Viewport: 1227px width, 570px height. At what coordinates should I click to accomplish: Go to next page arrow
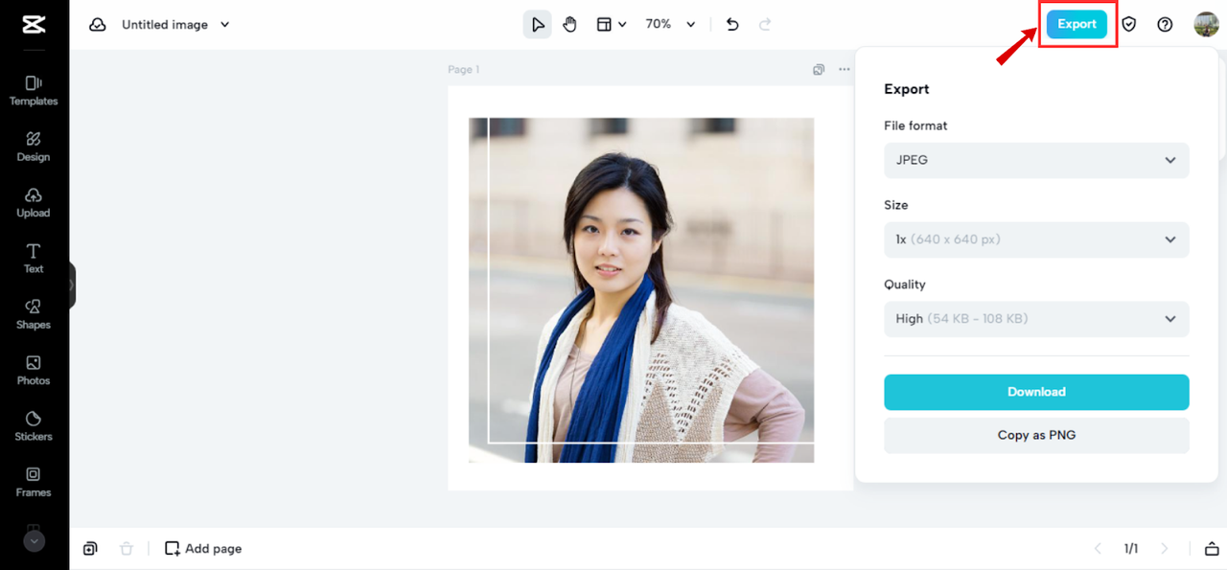(1165, 549)
